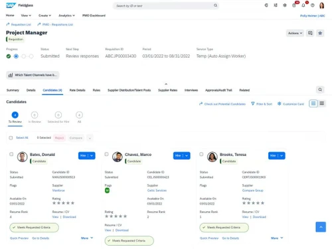332x249 pixels.
Task: Select the Brooks, Teresa candidate checkbox
Action: [x=201, y=154]
